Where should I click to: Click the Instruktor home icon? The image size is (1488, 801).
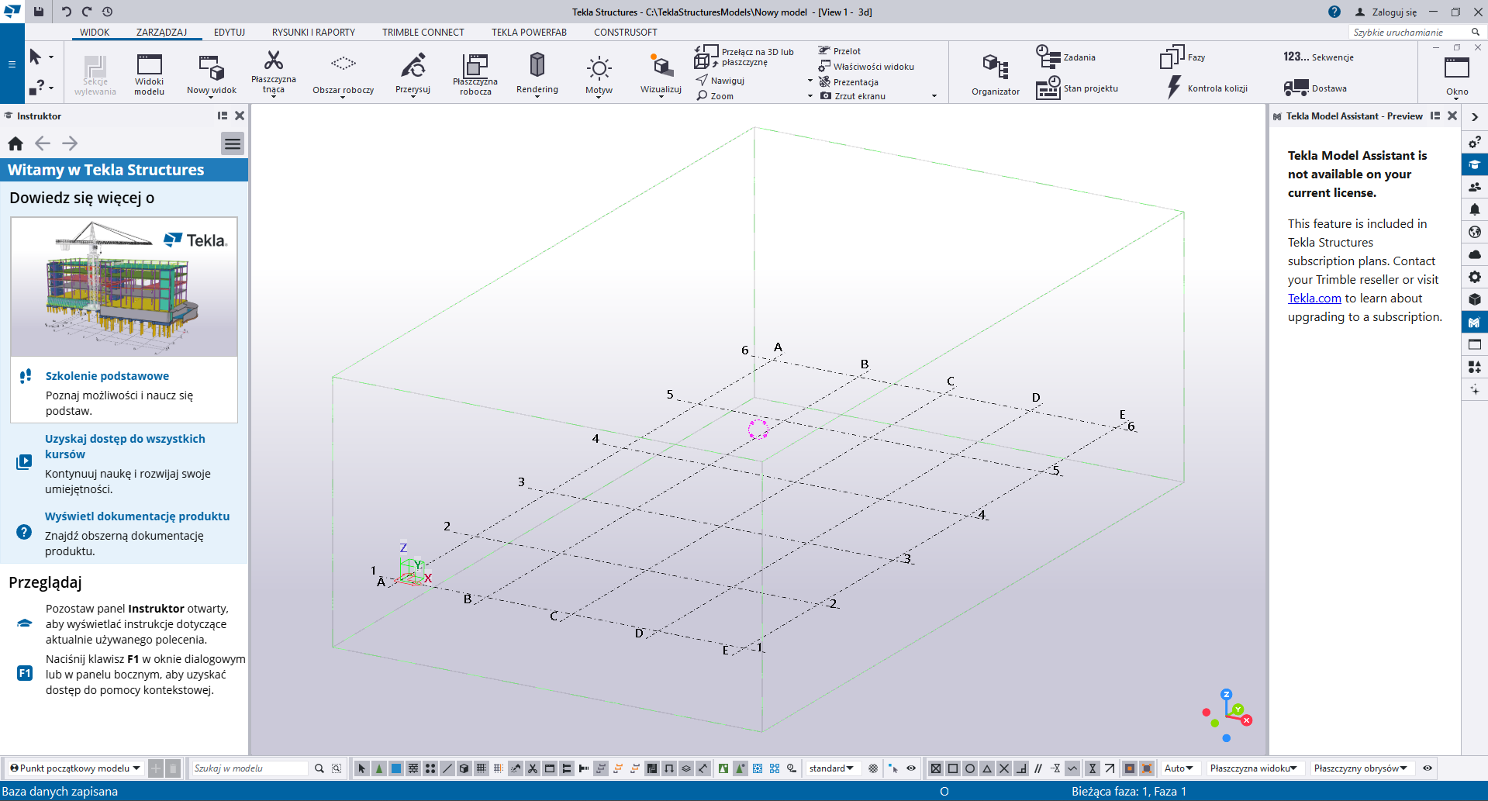[16, 143]
